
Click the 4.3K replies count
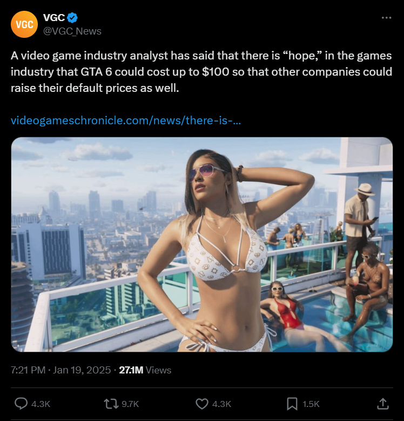[x=41, y=404]
